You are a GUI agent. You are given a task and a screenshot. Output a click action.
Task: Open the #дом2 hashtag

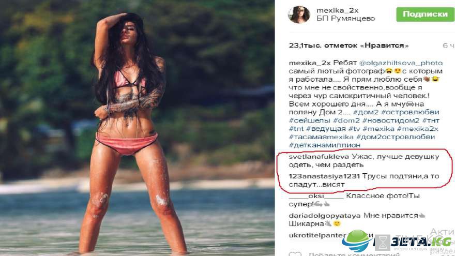[366, 112]
